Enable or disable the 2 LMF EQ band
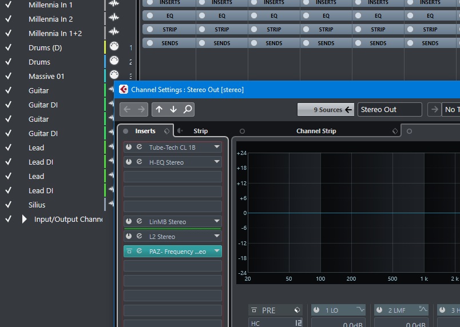 coord(379,310)
